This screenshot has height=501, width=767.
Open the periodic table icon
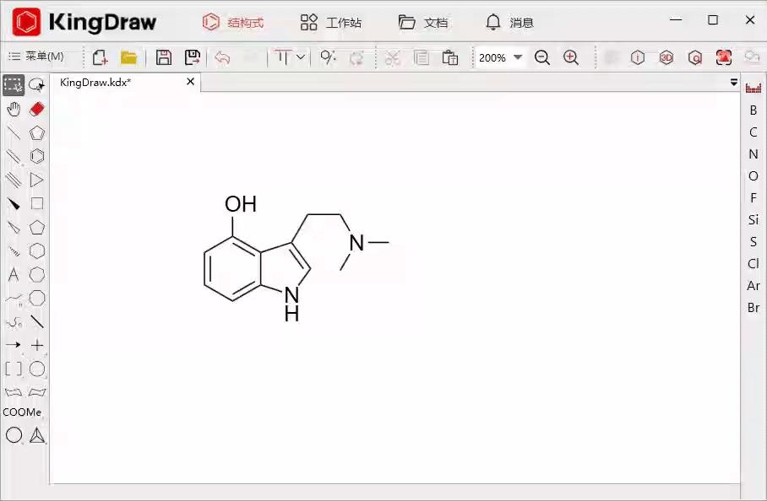[x=753, y=88]
